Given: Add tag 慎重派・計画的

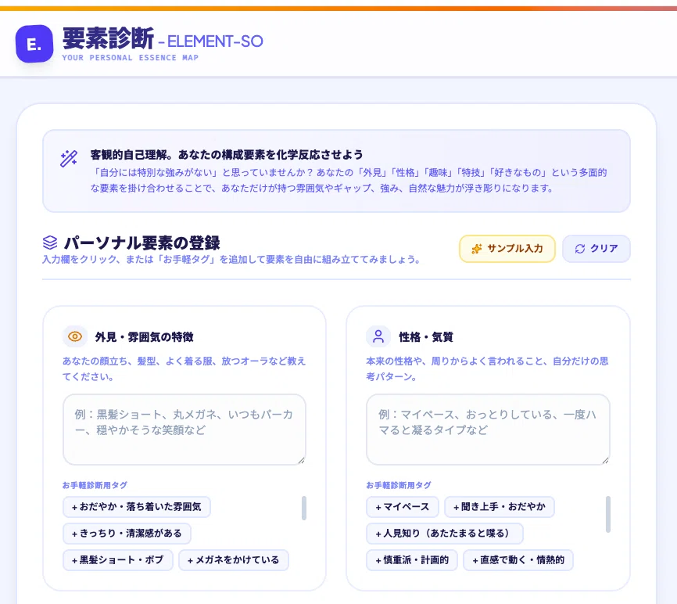Looking at the screenshot, I should pos(412,560).
